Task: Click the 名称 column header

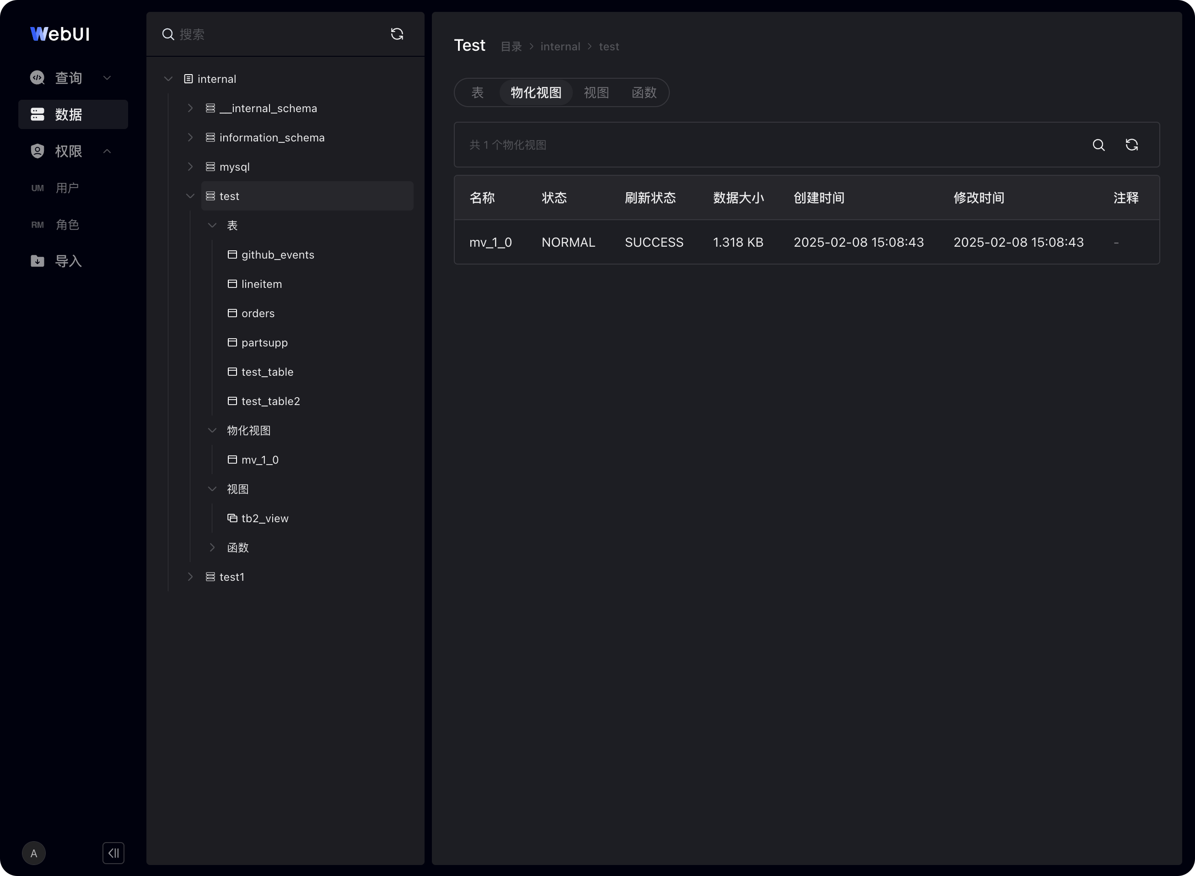Action: click(482, 198)
